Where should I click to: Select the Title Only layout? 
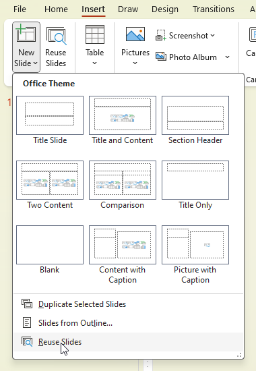(195, 185)
